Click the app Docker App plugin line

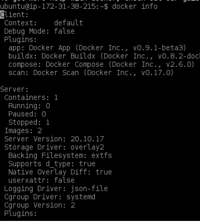coord(97,48)
